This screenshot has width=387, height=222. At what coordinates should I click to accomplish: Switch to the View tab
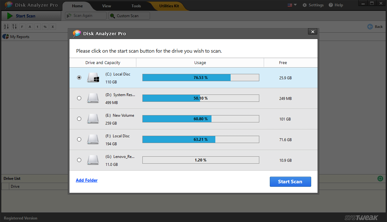click(106, 6)
